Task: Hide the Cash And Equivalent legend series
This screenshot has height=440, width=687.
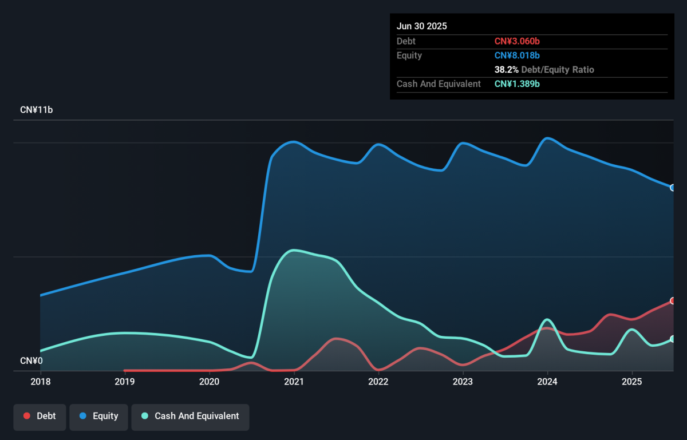Action: coord(190,416)
